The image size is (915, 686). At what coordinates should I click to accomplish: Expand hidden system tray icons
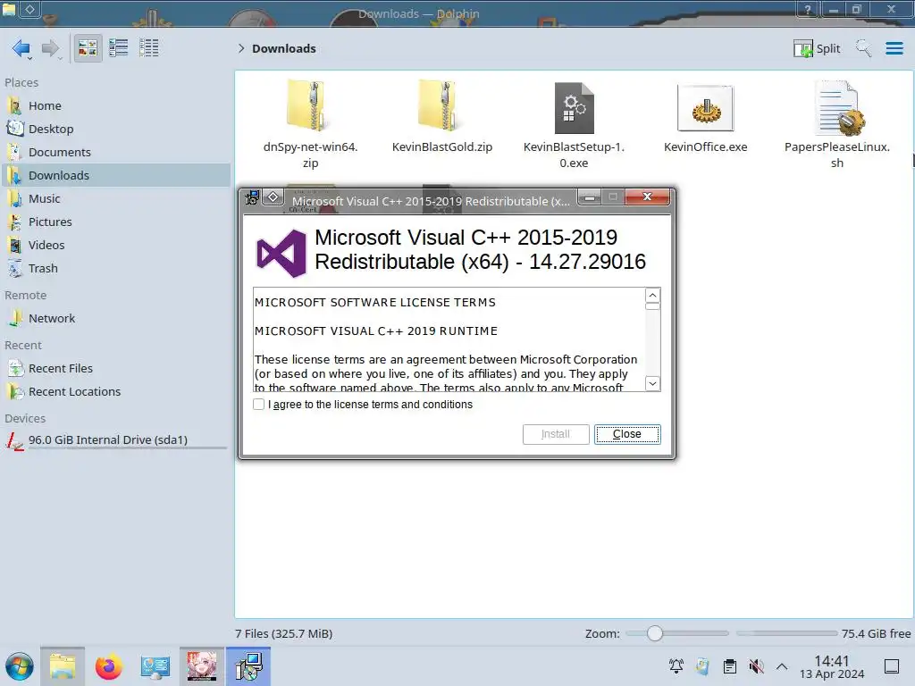pyautogui.click(x=782, y=666)
